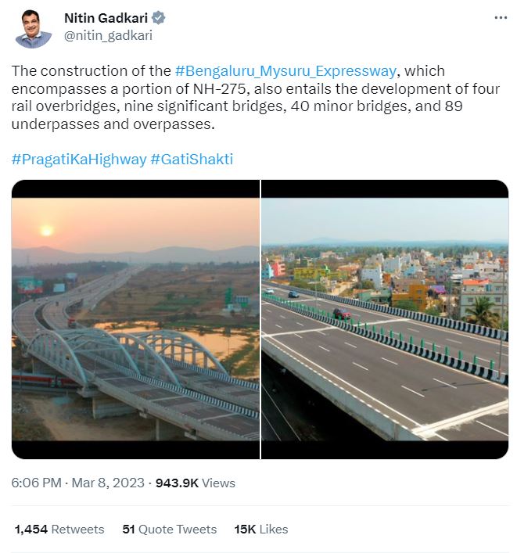Click the red car on the expressway
The width and height of the screenshot is (517, 553).
pos(342,314)
